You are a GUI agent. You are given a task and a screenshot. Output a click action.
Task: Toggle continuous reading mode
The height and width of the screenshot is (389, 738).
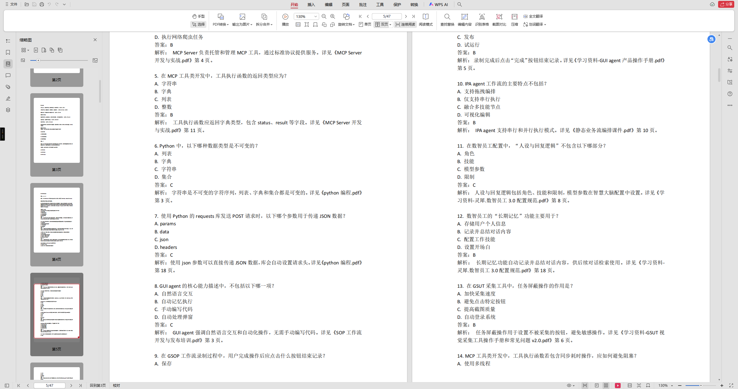coord(405,24)
